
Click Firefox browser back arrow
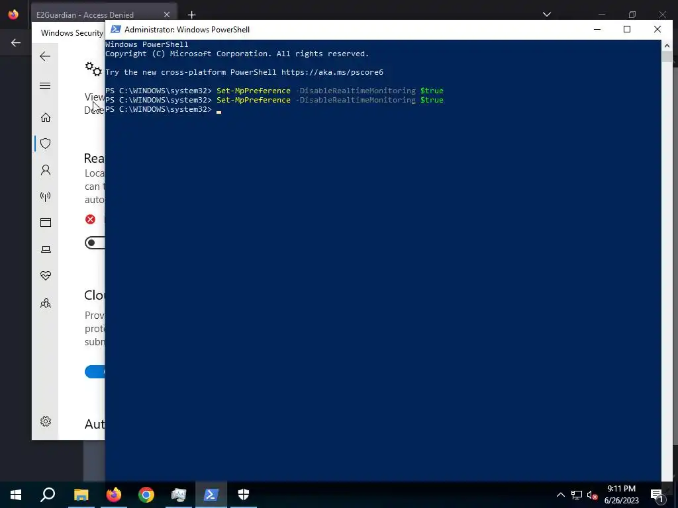[16, 42]
